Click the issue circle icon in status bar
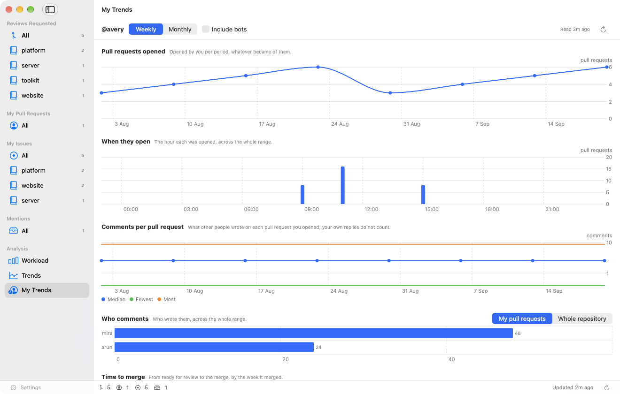This screenshot has width=620, height=394. click(x=138, y=388)
